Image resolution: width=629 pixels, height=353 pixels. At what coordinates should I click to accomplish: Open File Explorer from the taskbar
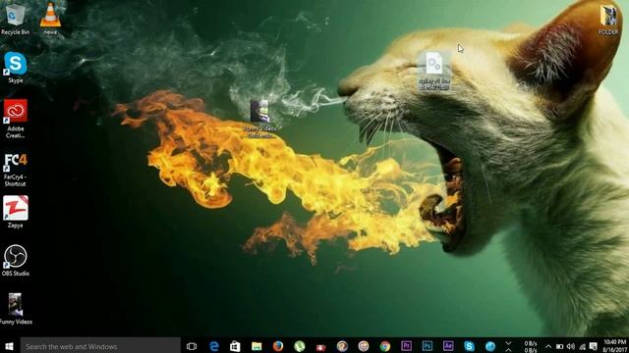(x=257, y=346)
